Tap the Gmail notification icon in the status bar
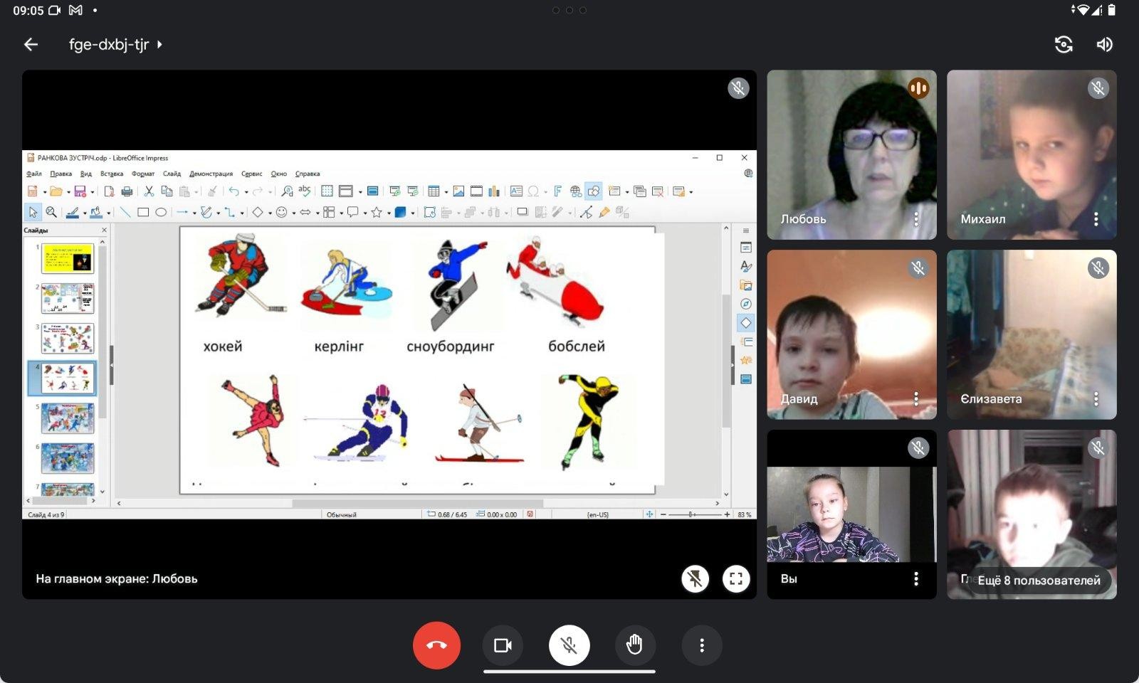This screenshot has height=683, width=1139. (x=75, y=10)
